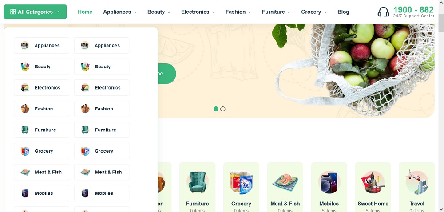Open Meat & Fish in right category column

pyautogui.click(x=102, y=172)
